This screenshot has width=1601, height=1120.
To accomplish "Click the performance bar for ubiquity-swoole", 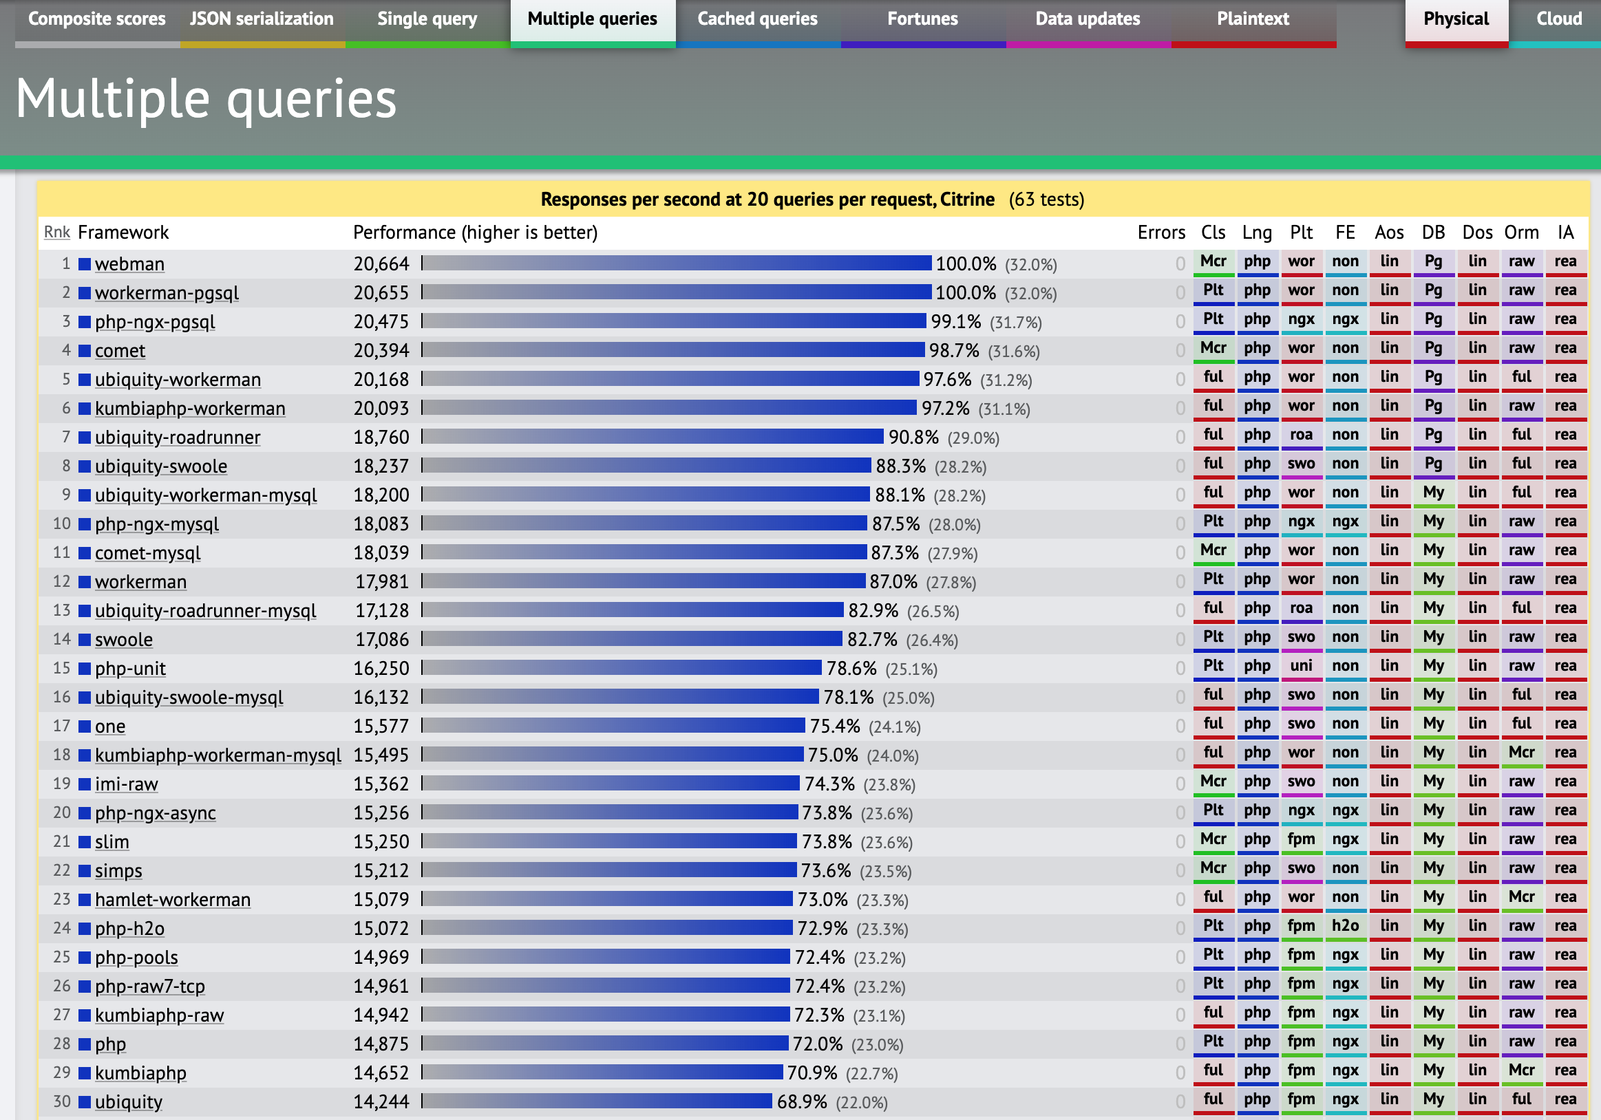I will (646, 466).
